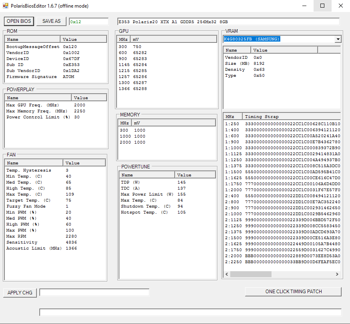Screen dimensions: 350x324
Task: Click the PolarisBiosEditor app icon in title bar
Action: tap(6, 6)
